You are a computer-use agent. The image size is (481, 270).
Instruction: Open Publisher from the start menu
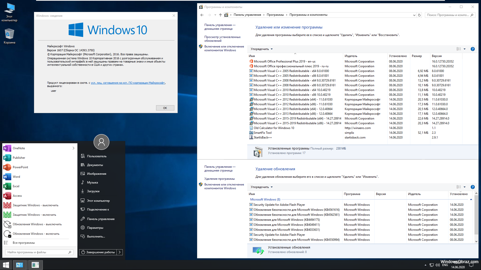tap(19, 158)
